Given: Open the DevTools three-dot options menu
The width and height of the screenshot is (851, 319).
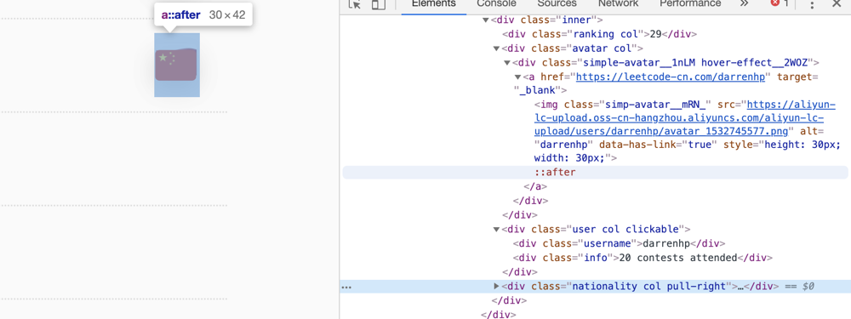Looking at the screenshot, I should coord(812,4).
